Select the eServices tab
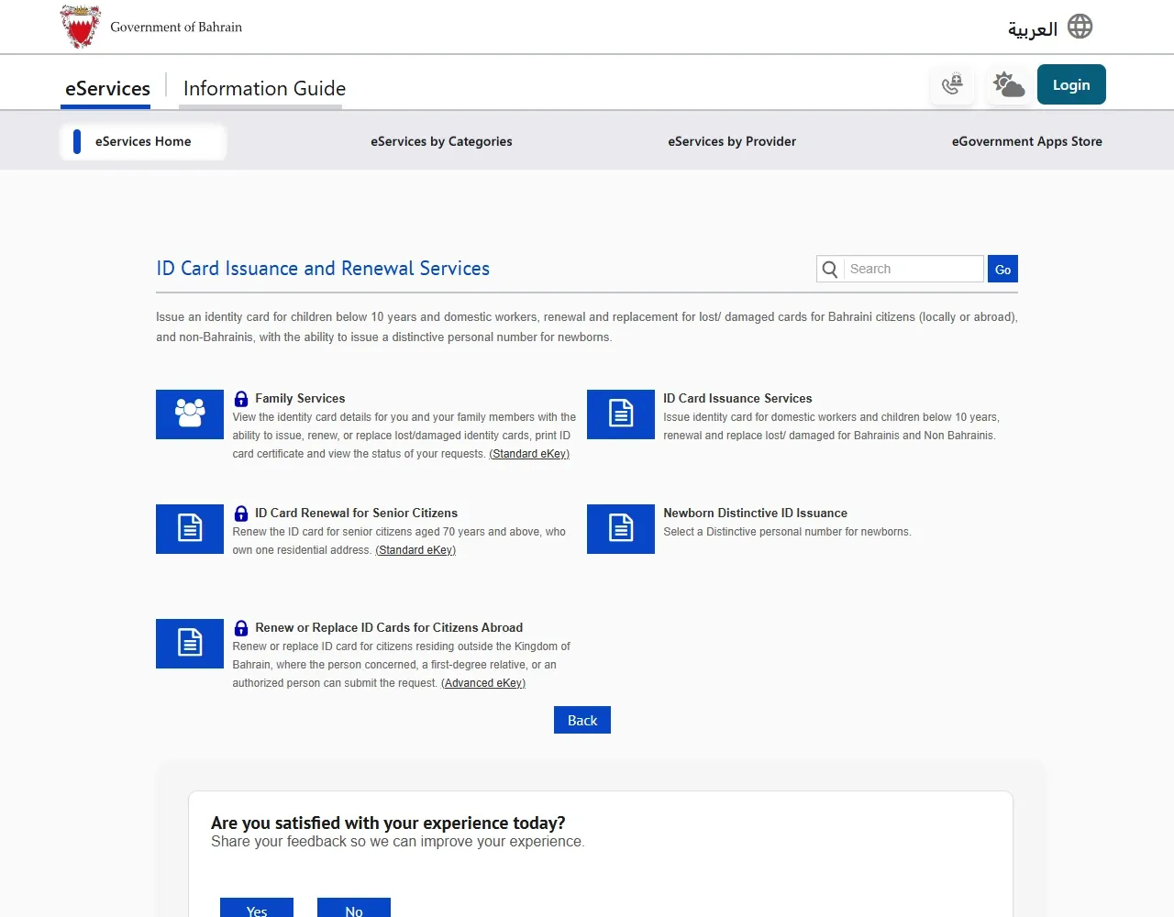 pyautogui.click(x=107, y=89)
